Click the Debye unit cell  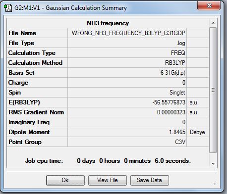tap(197, 132)
